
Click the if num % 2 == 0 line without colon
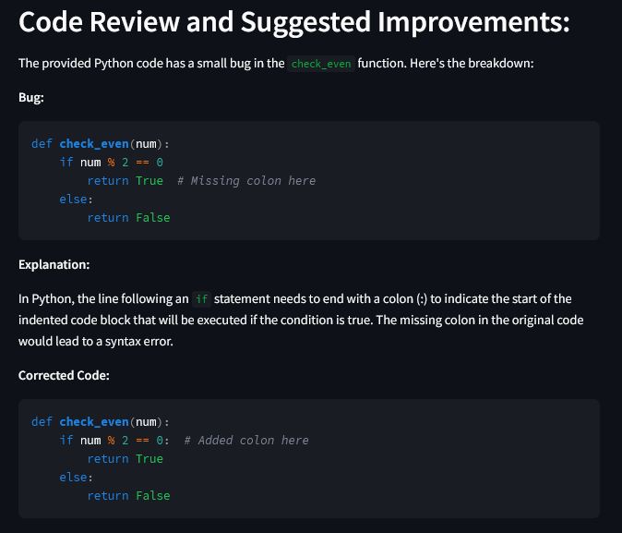coord(111,162)
